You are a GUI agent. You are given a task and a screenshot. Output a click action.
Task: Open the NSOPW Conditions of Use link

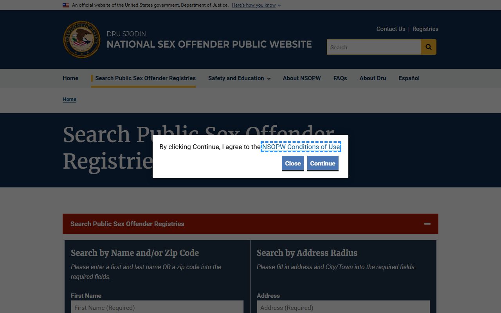[301, 147]
